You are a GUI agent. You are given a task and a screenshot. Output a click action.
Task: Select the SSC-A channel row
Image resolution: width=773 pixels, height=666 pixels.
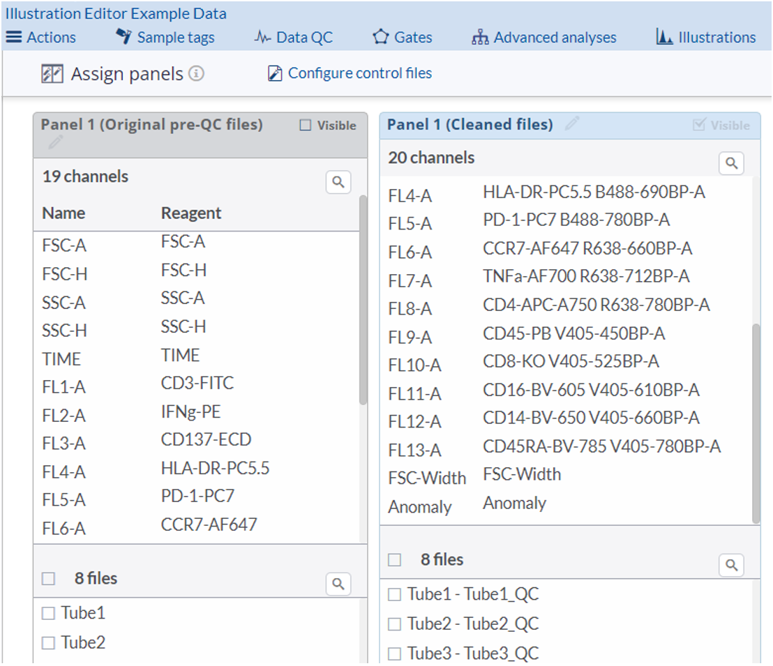(x=196, y=301)
